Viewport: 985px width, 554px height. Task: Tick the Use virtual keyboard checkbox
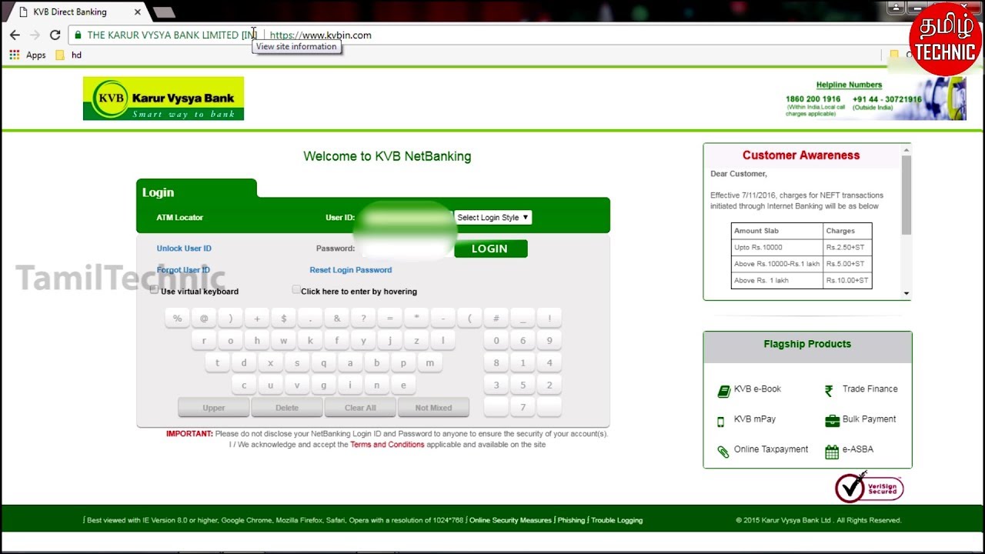155,290
